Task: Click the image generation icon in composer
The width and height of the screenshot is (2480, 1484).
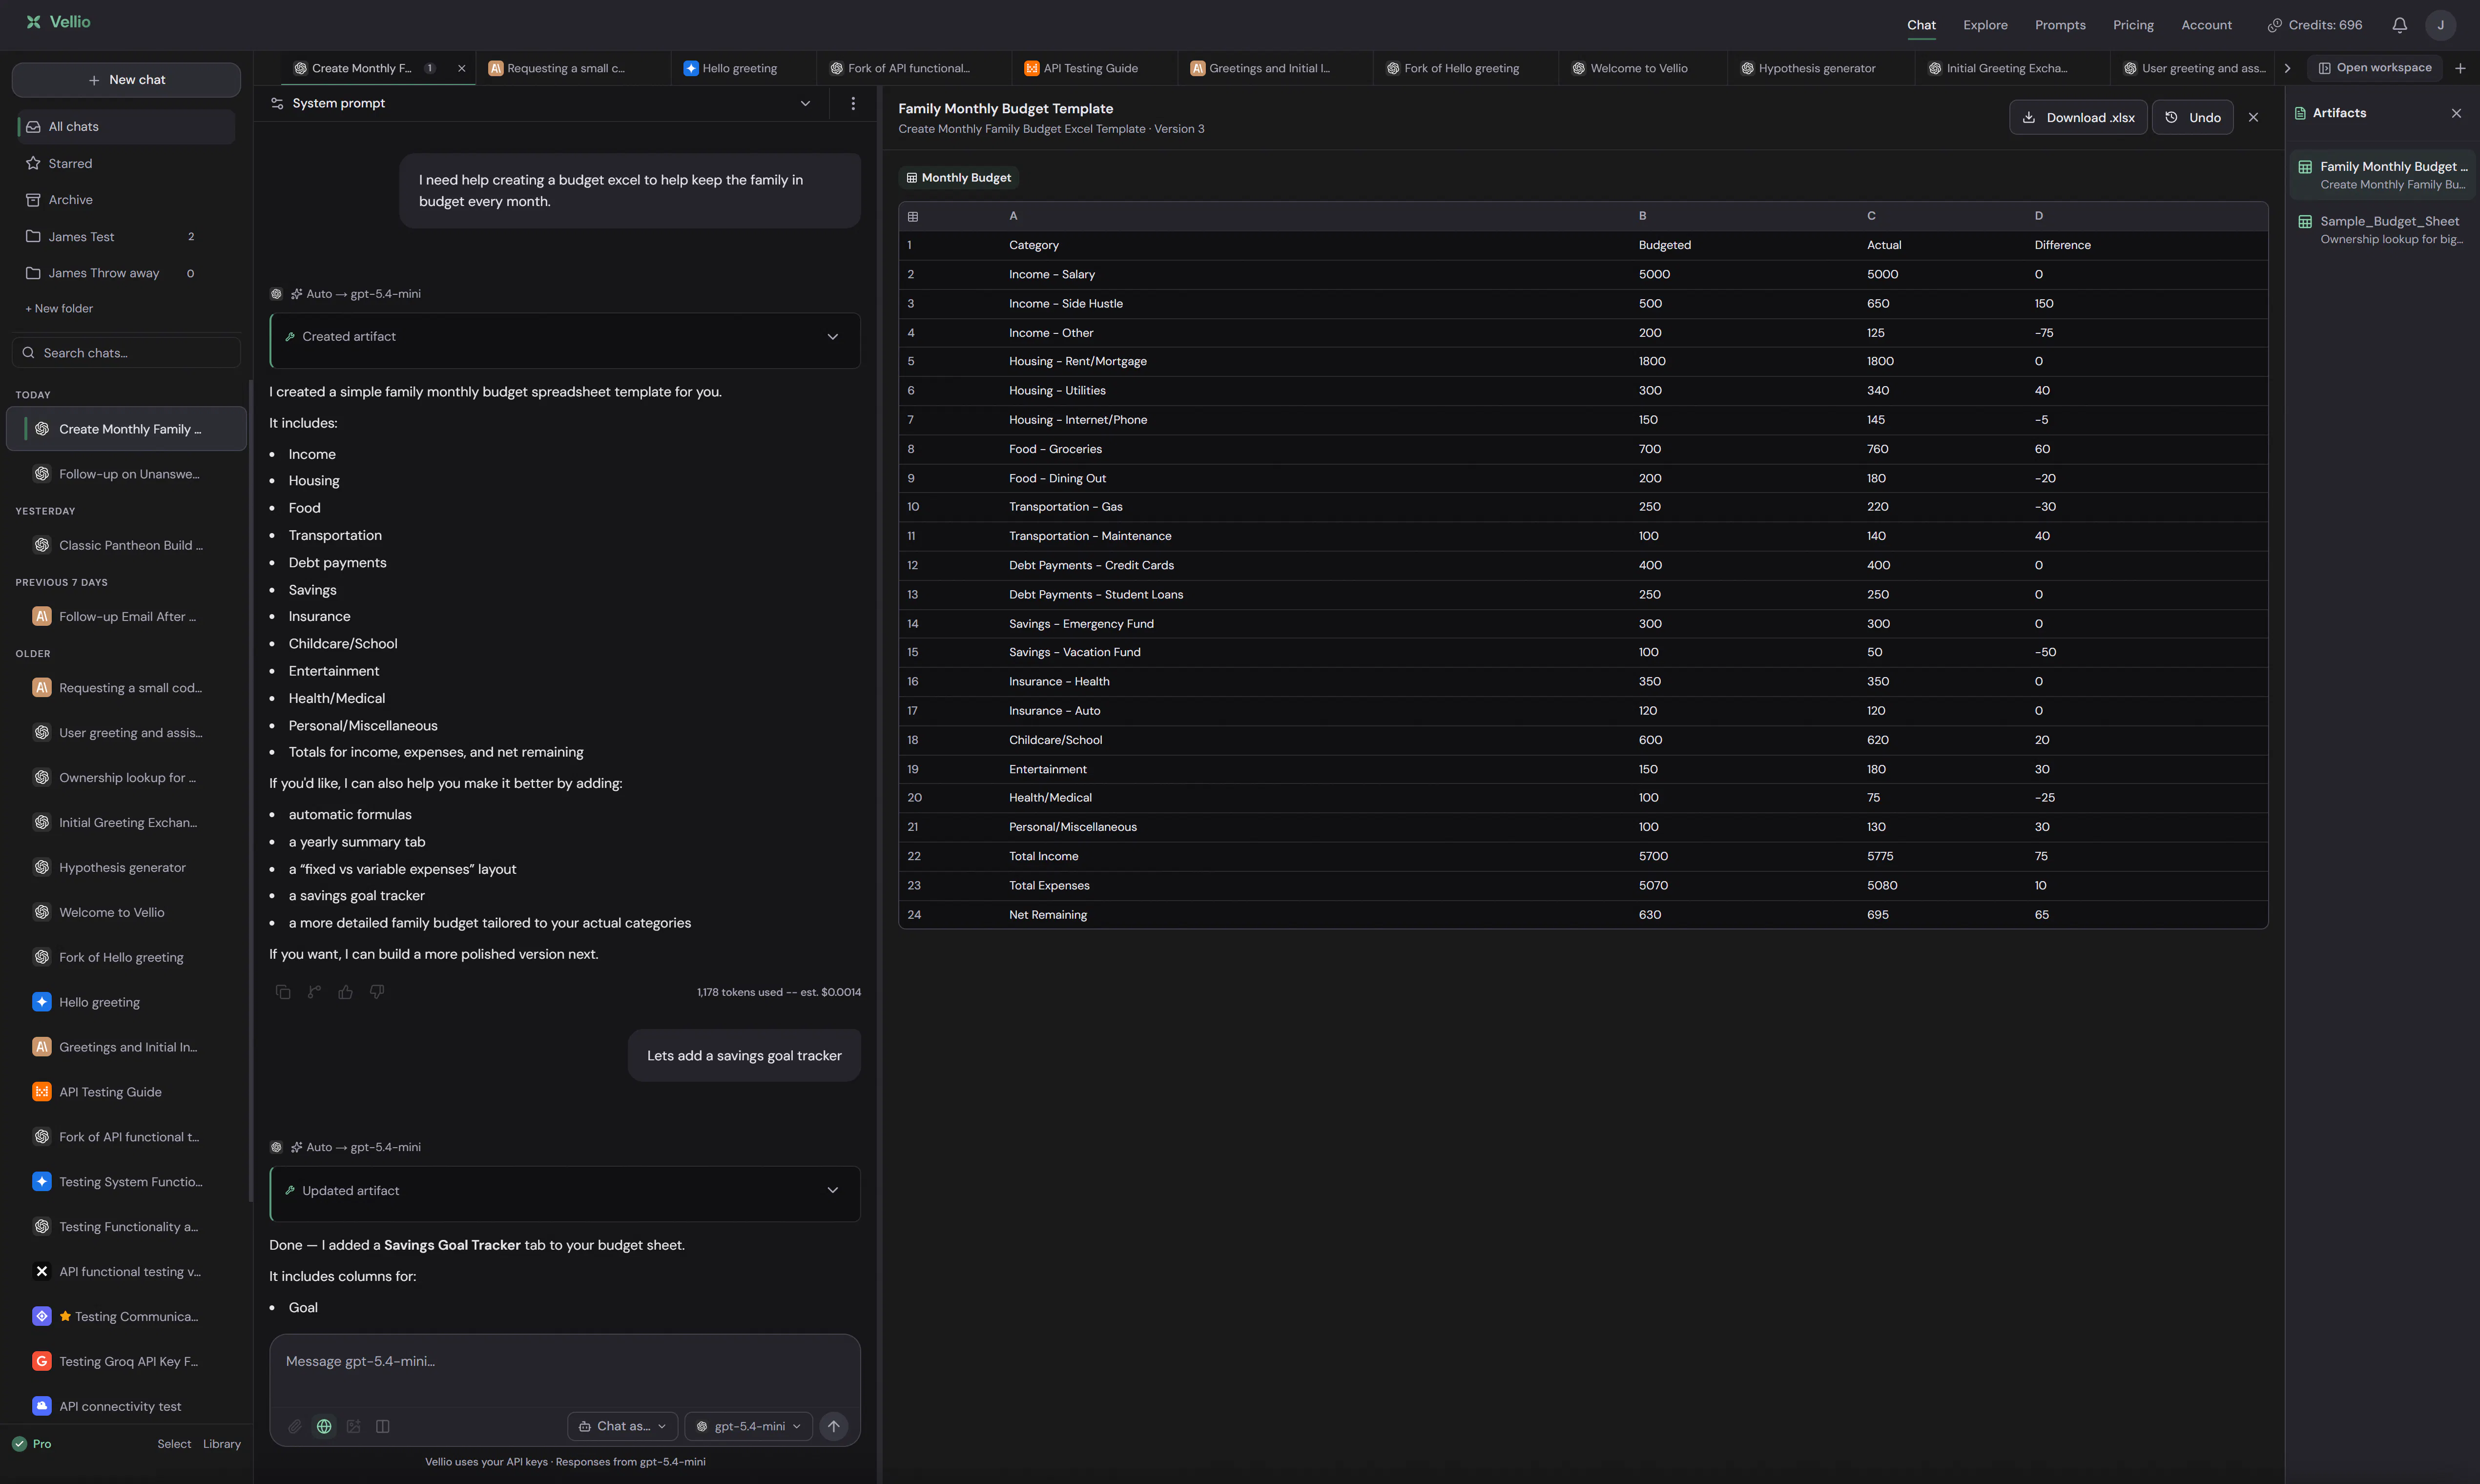Action: [353, 1426]
